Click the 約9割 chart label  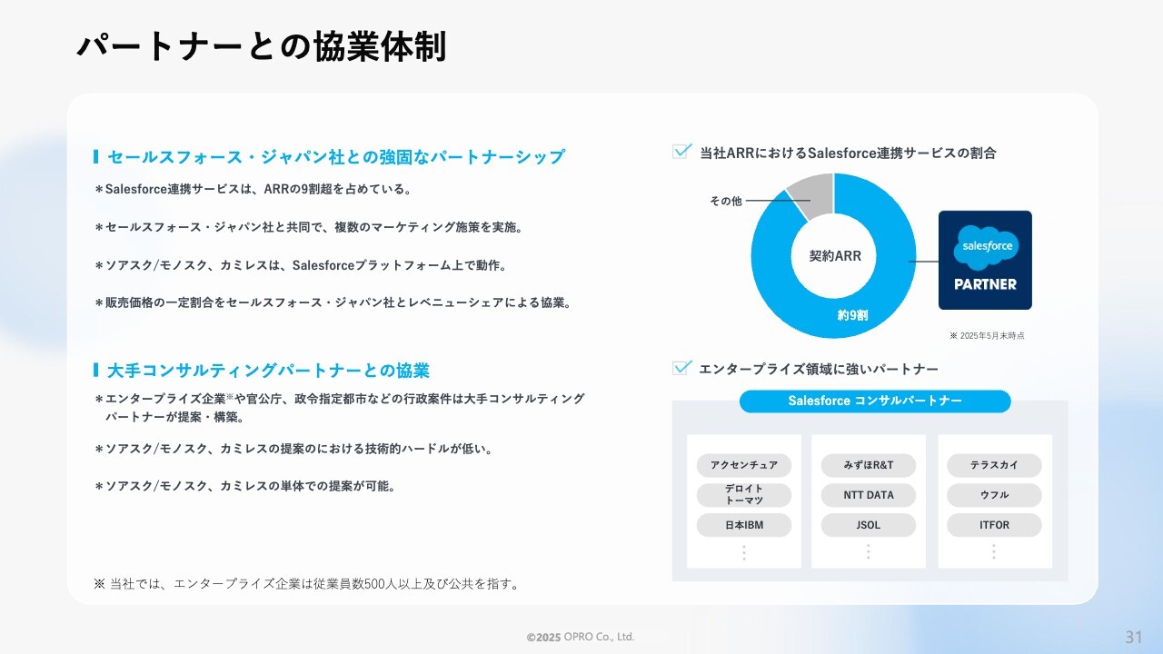pyautogui.click(x=853, y=315)
